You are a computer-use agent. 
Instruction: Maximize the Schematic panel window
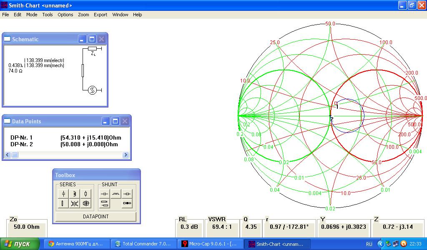[92, 39]
